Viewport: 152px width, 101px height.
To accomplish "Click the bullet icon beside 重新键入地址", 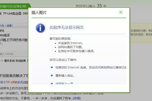I will click(52, 75).
